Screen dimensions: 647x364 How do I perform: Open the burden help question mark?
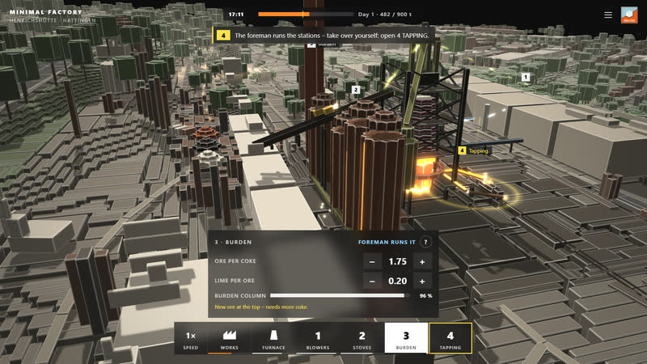click(426, 242)
